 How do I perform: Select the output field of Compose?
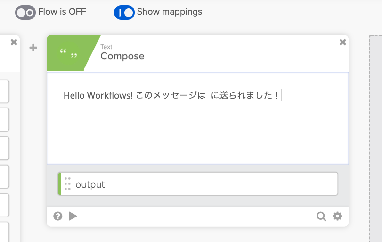pyautogui.click(x=203, y=184)
